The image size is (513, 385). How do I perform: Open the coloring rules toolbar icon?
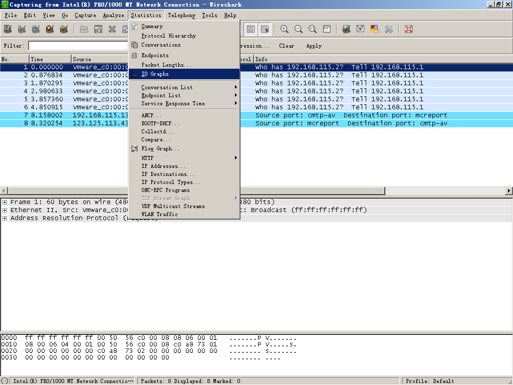click(x=375, y=29)
